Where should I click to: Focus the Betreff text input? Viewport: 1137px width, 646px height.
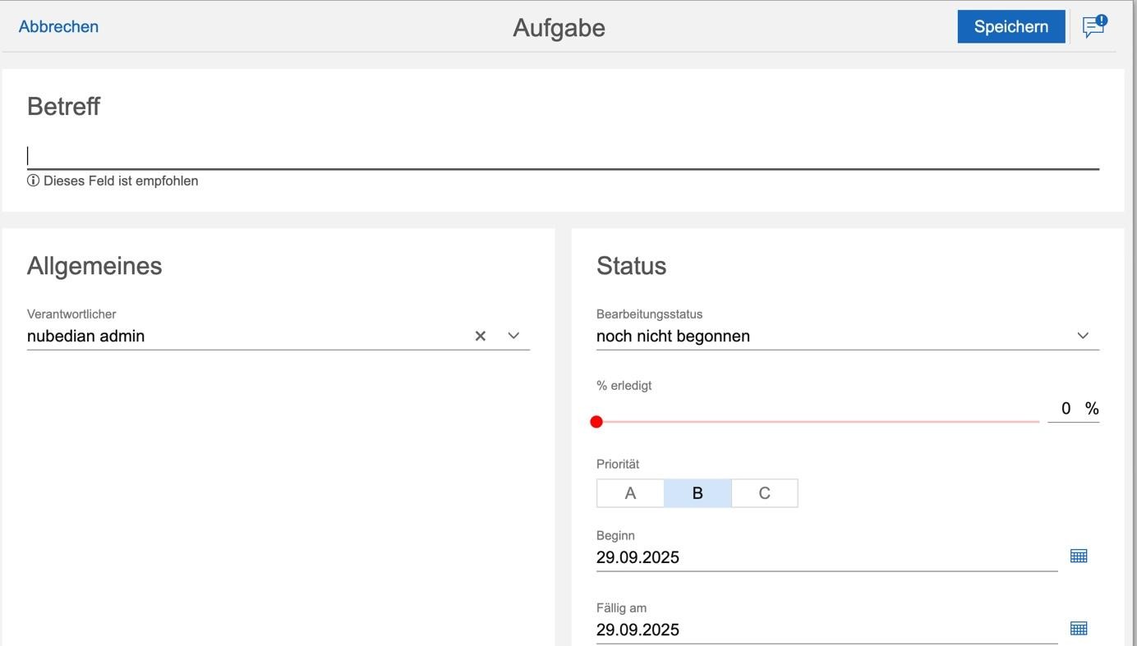[x=562, y=156]
